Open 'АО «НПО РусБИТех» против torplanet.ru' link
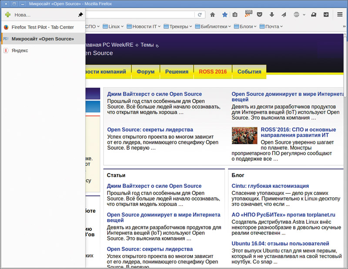The width and height of the screenshot is (348, 269). [284, 215]
